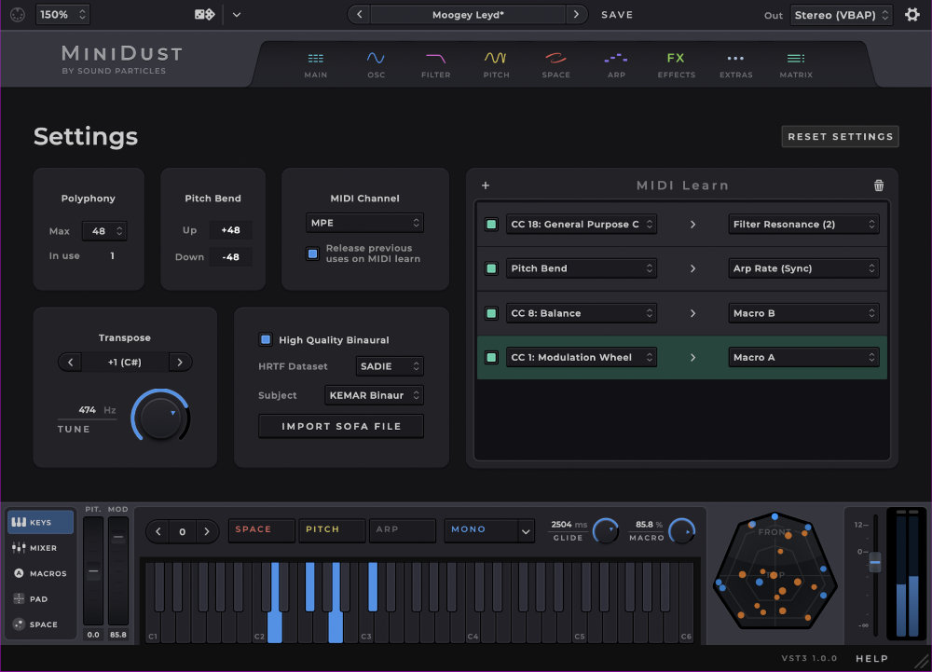The image size is (932, 672).
Task: Open the MACROS panel
Action: (x=39, y=573)
